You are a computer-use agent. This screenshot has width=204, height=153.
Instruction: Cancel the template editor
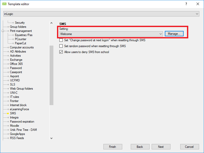(x=189, y=147)
